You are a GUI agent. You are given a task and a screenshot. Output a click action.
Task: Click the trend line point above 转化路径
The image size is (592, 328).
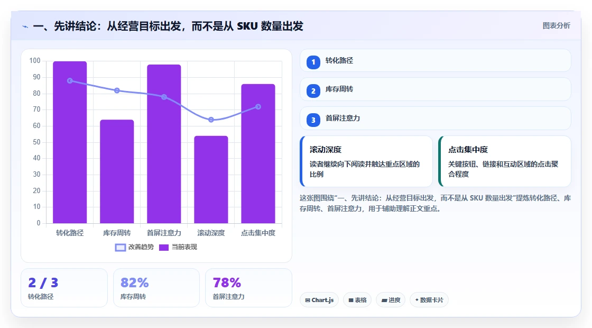[x=70, y=80]
